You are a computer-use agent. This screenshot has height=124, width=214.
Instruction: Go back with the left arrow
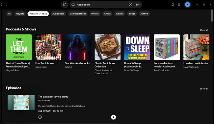click(x=2, y=5)
